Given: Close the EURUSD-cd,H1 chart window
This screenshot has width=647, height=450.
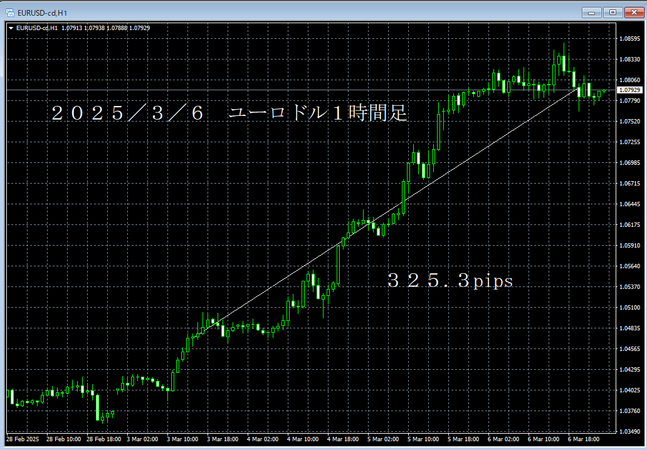Looking at the screenshot, I should point(633,12).
